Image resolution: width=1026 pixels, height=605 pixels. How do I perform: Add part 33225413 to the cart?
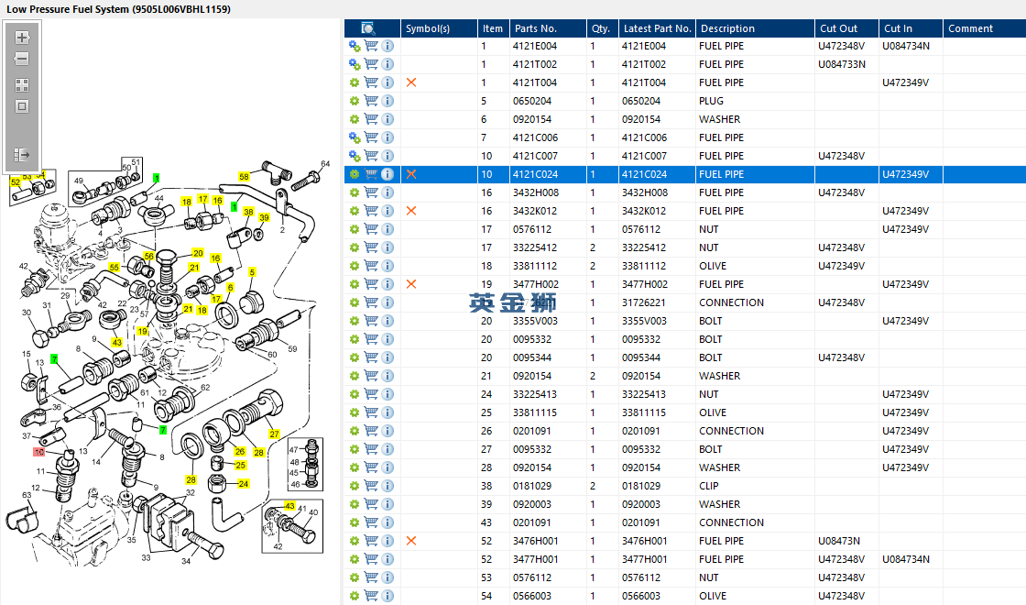point(371,394)
